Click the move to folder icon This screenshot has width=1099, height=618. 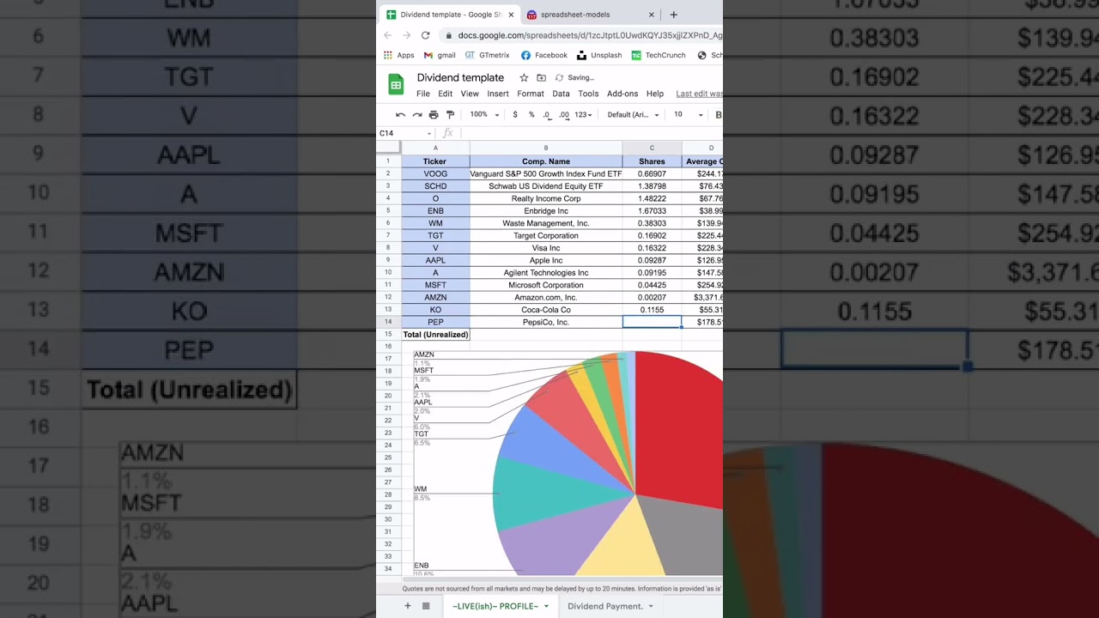541,77
